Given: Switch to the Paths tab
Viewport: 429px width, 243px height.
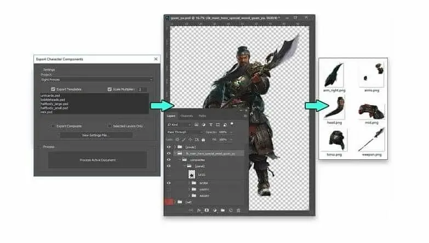Looking at the screenshot, I should pos(202,116).
